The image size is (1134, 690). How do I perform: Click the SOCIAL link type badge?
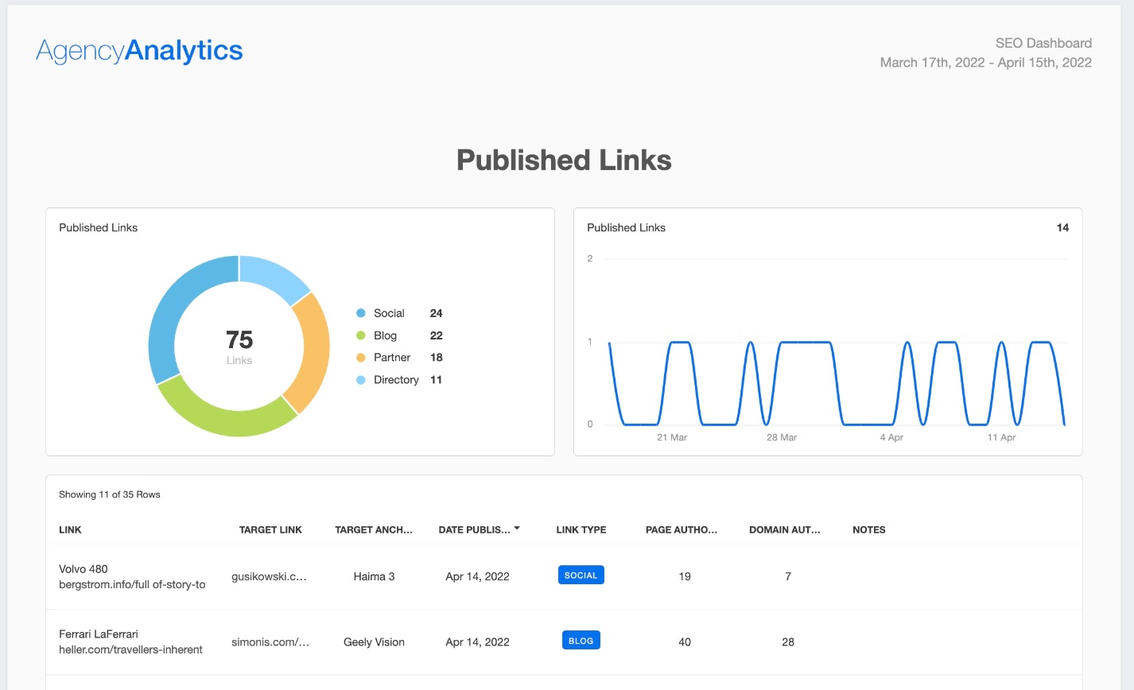click(x=581, y=575)
